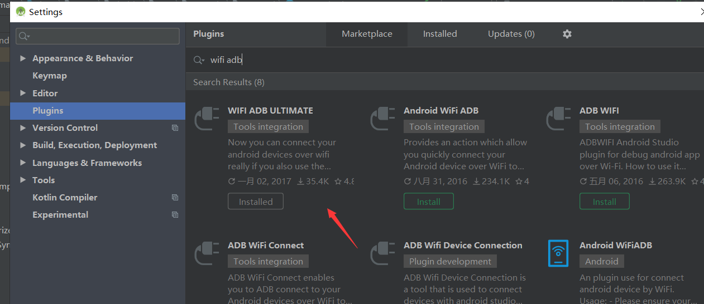Click Installed button under WIFI ADB ULTIMATE
This screenshot has width=704, height=304.
pyautogui.click(x=256, y=202)
